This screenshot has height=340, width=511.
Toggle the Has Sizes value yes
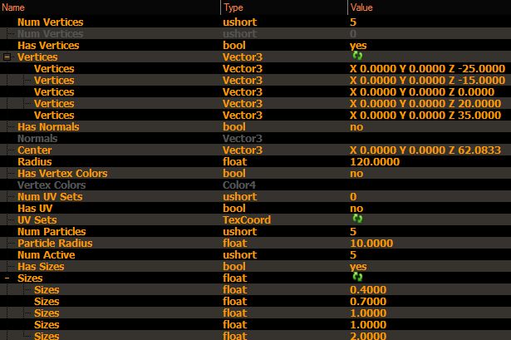coord(358,267)
